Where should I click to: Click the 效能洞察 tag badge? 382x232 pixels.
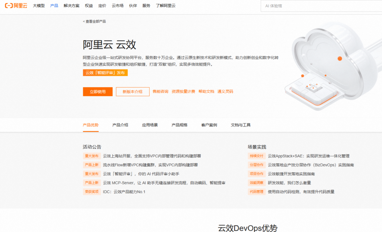tap(256, 183)
